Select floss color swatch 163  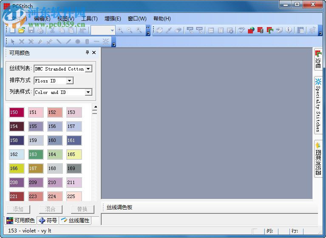(x=36, y=154)
